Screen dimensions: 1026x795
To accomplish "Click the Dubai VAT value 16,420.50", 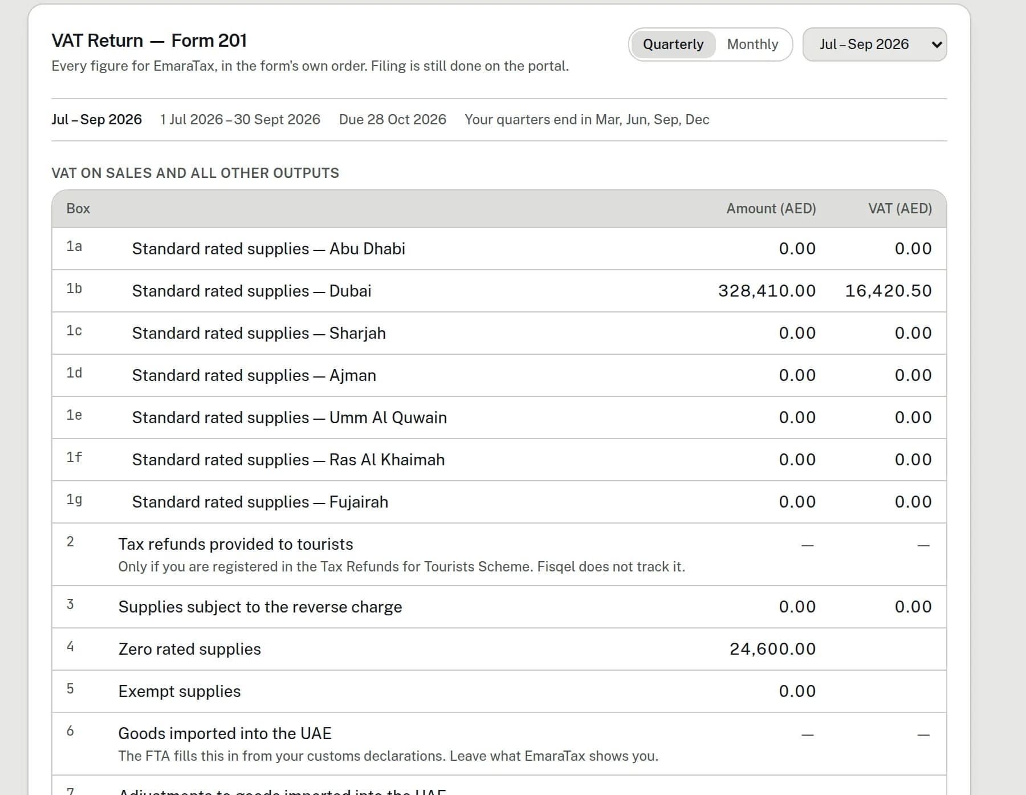I will pos(888,291).
